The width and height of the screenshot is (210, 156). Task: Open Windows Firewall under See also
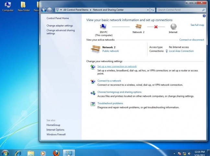pos(56,134)
